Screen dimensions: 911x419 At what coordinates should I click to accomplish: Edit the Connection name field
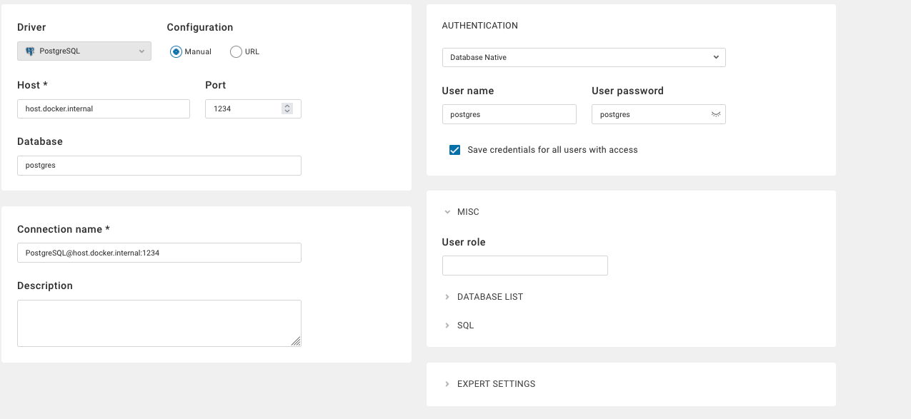159,252
